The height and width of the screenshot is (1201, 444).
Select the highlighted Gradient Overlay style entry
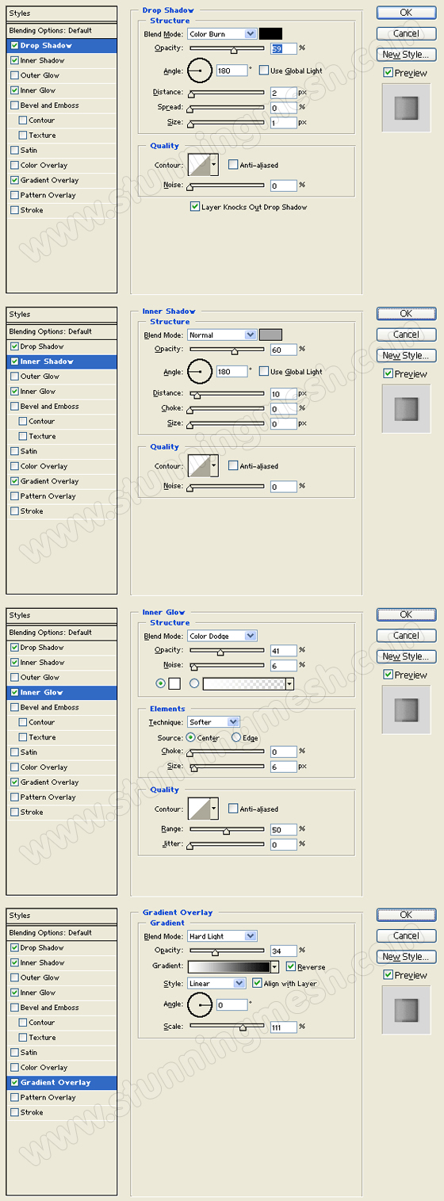[62, 1082]
